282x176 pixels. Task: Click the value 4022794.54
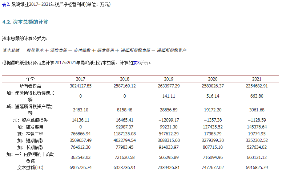pos(125,140)
